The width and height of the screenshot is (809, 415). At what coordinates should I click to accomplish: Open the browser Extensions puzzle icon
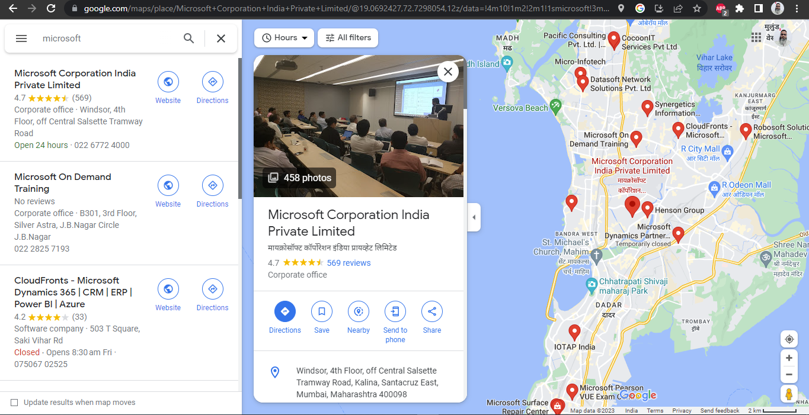739,9
